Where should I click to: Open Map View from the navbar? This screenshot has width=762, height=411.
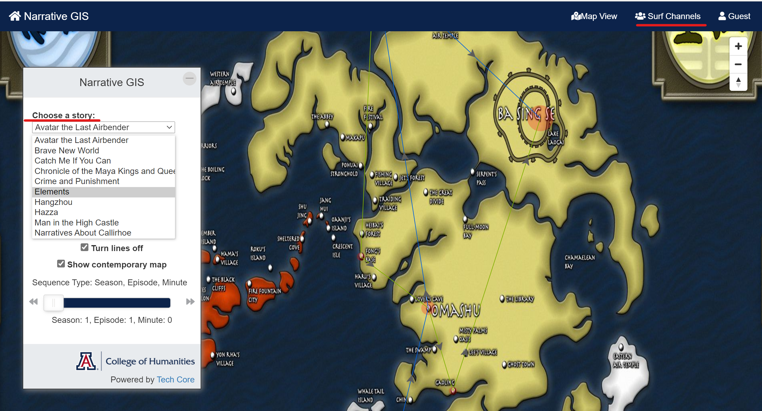(594, 16)
